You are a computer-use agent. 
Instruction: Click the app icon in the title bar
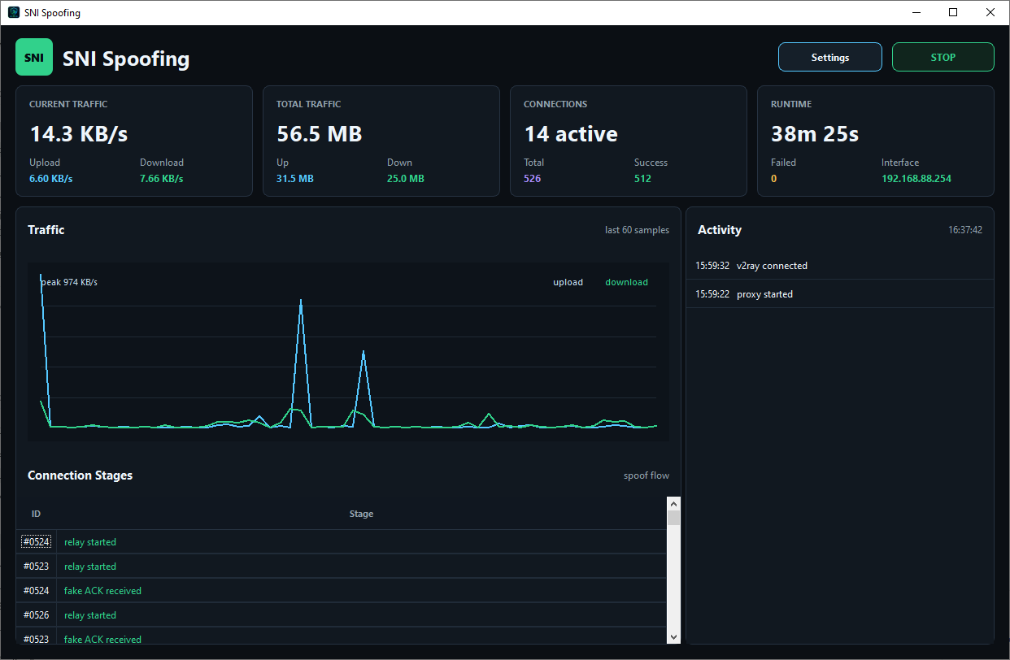[14, 12]
